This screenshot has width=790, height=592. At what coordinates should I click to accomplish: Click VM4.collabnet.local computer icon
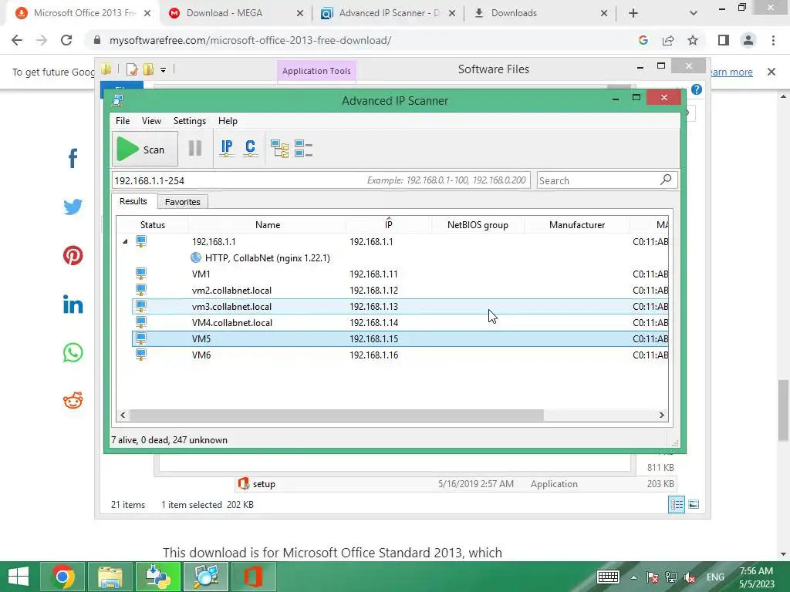point(141,321)
